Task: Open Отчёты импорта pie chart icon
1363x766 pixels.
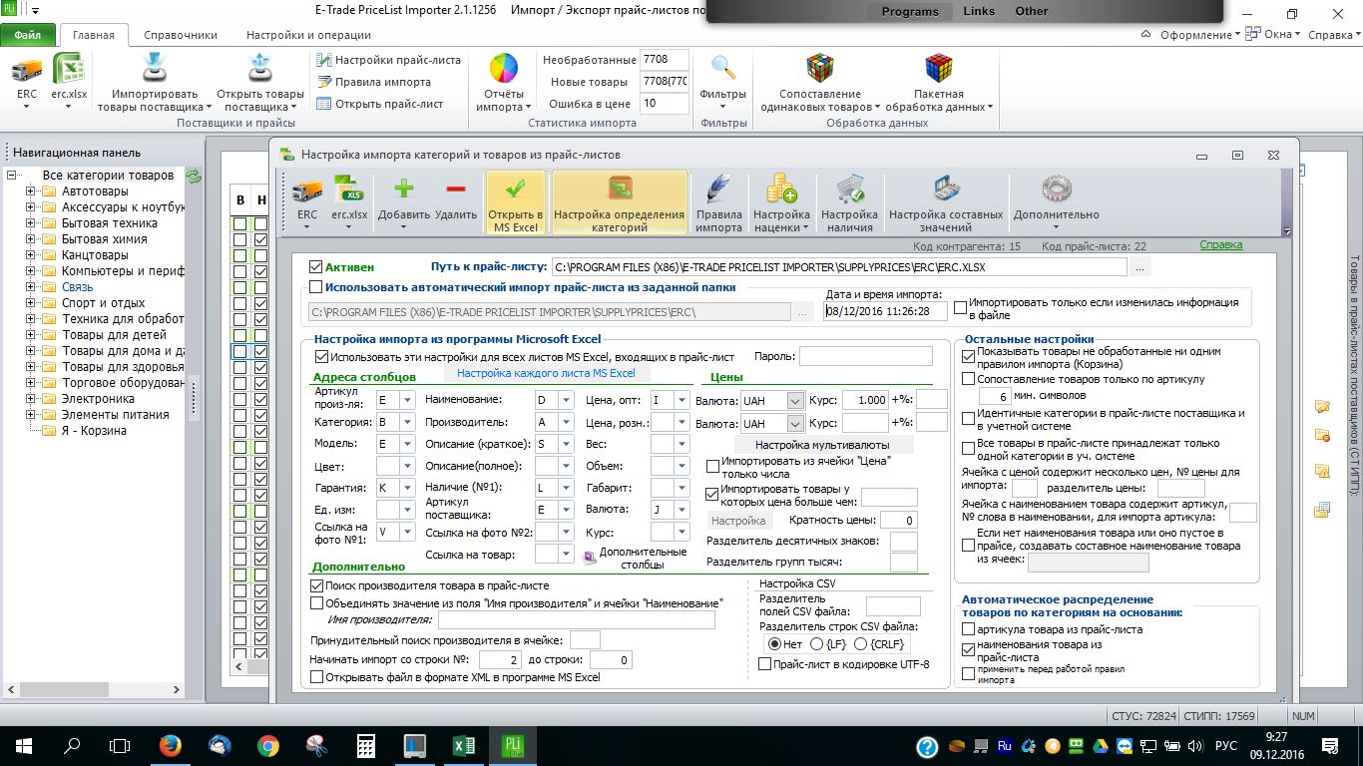Action: point(503,68)
